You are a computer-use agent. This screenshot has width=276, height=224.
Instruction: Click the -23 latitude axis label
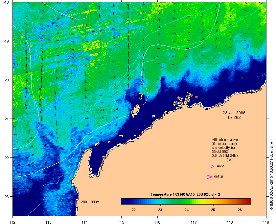click(x=6, y=196)
